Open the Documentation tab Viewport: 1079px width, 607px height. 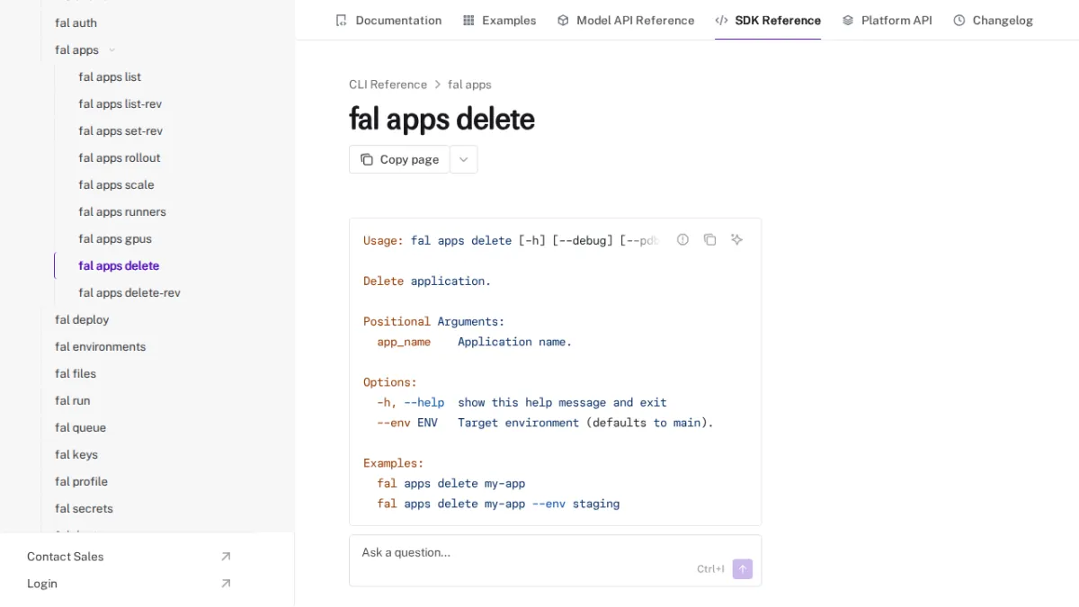point(388,20)
